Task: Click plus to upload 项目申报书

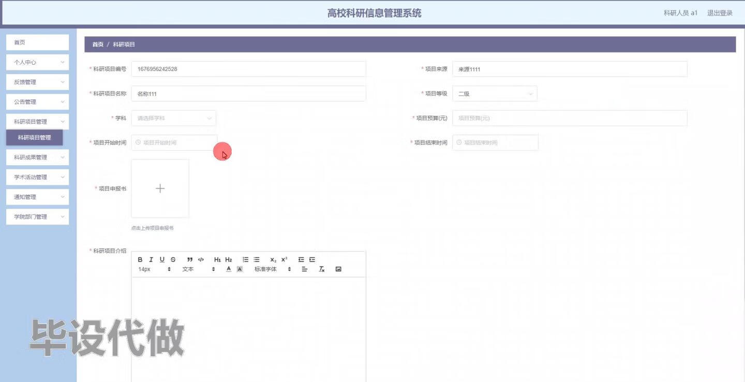Action: point(160,188)
